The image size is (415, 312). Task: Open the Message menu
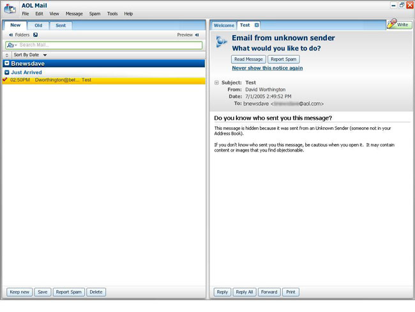click(x=74, y=14)
